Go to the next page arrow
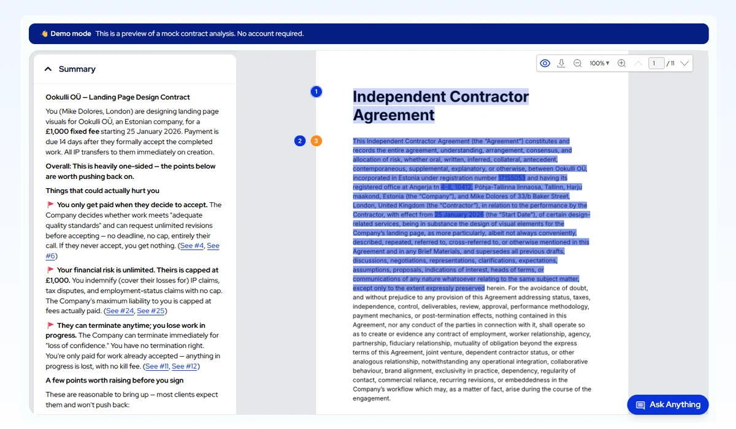Image resolution: width=736 pixels, height=429 pixels. tap(684, 63)
